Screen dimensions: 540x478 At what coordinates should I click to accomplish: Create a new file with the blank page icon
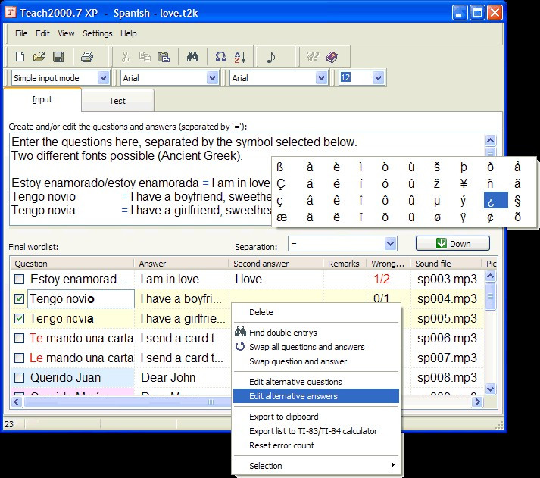(x=20, y=57)
